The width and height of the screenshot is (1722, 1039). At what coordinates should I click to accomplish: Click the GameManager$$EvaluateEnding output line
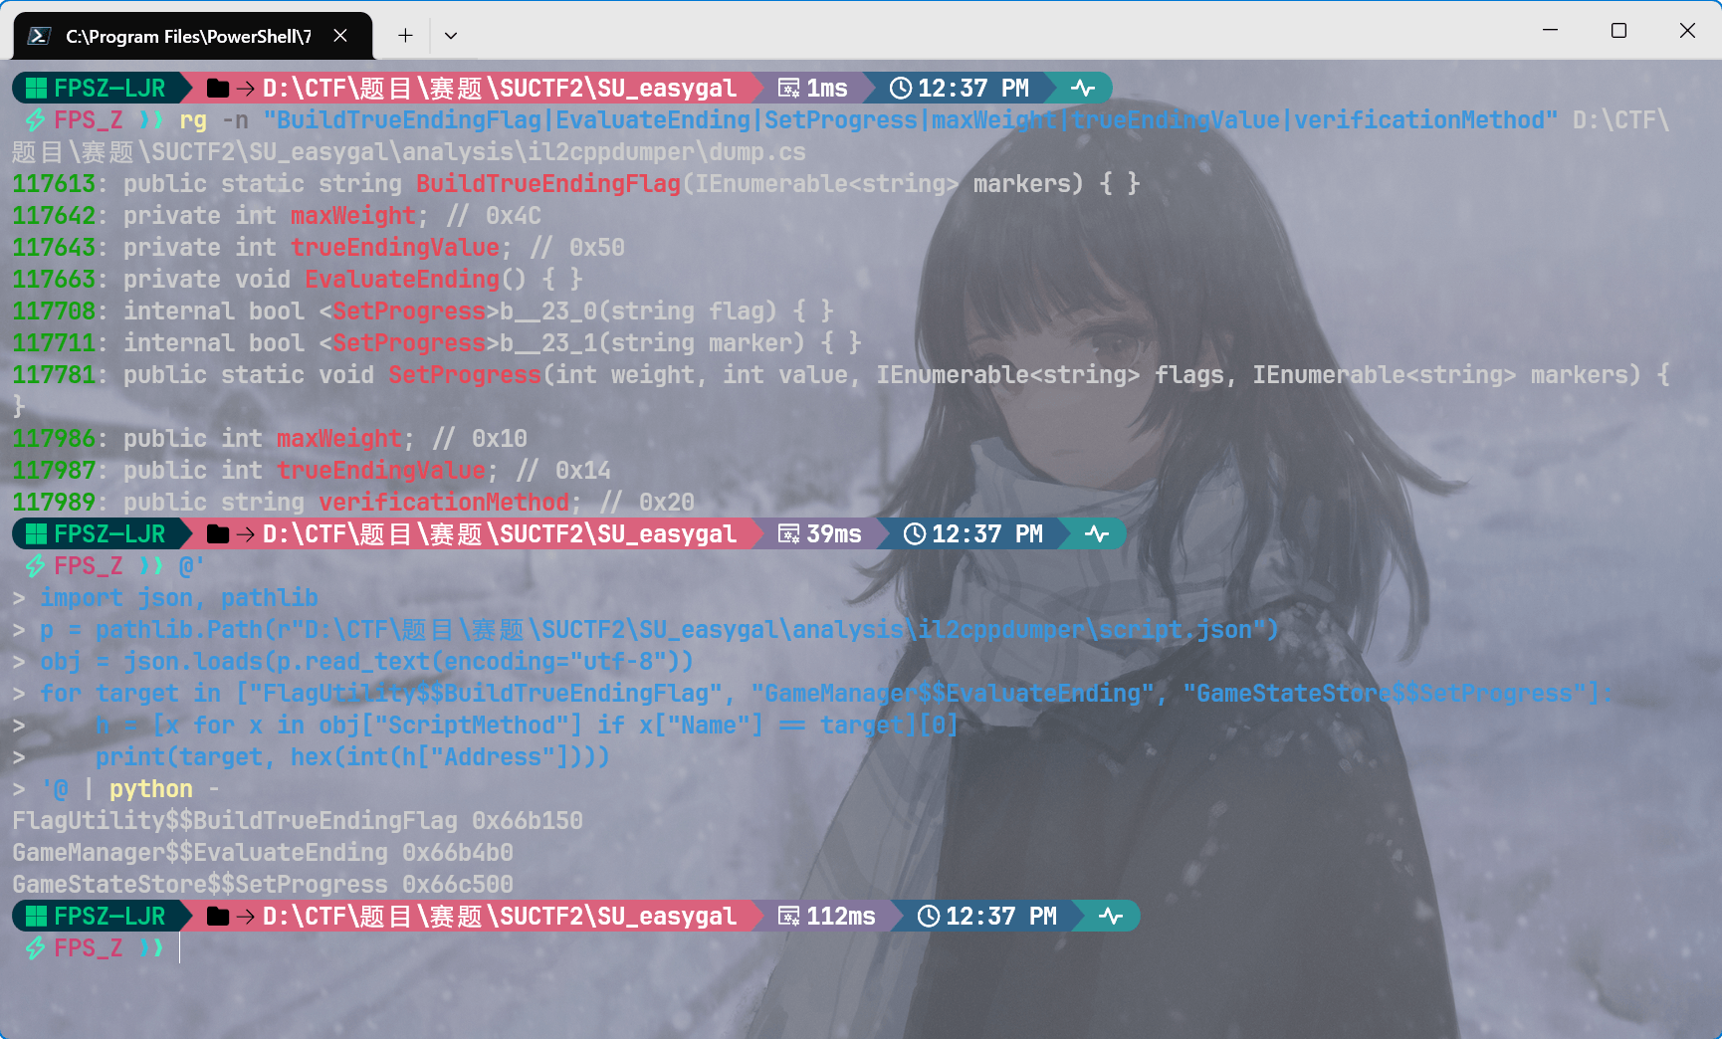[x=263, y=853]
